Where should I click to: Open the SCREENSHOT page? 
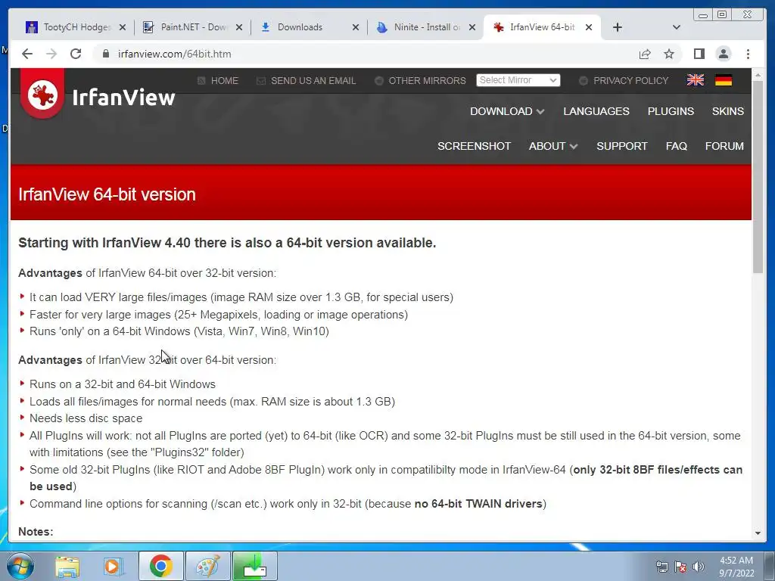coord(474,146)
